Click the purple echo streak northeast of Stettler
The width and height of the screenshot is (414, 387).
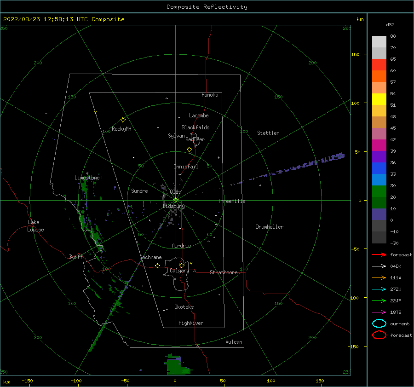[x=288, y=170]
